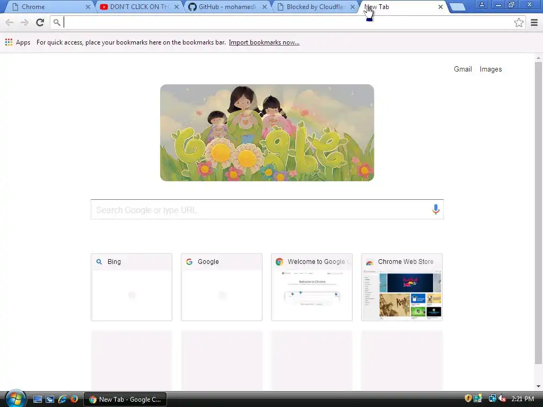This screenshot has width=543, height=407.
Task: Close the Blocked by Cloudflare tab
Action: point(353,7)
